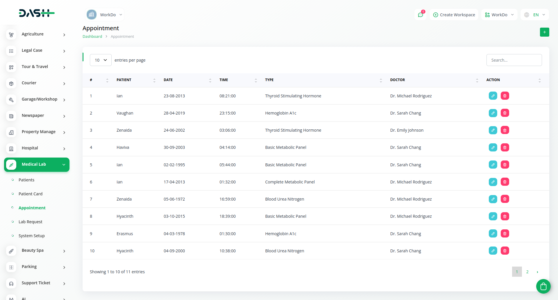
Task: Sort table by Doctor column header
Action: pyautogui.click(x=397, y=80)
